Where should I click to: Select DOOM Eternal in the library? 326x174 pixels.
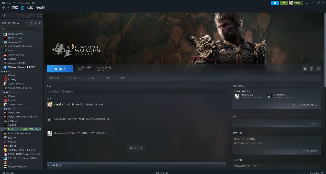click(x=15, y=38)
